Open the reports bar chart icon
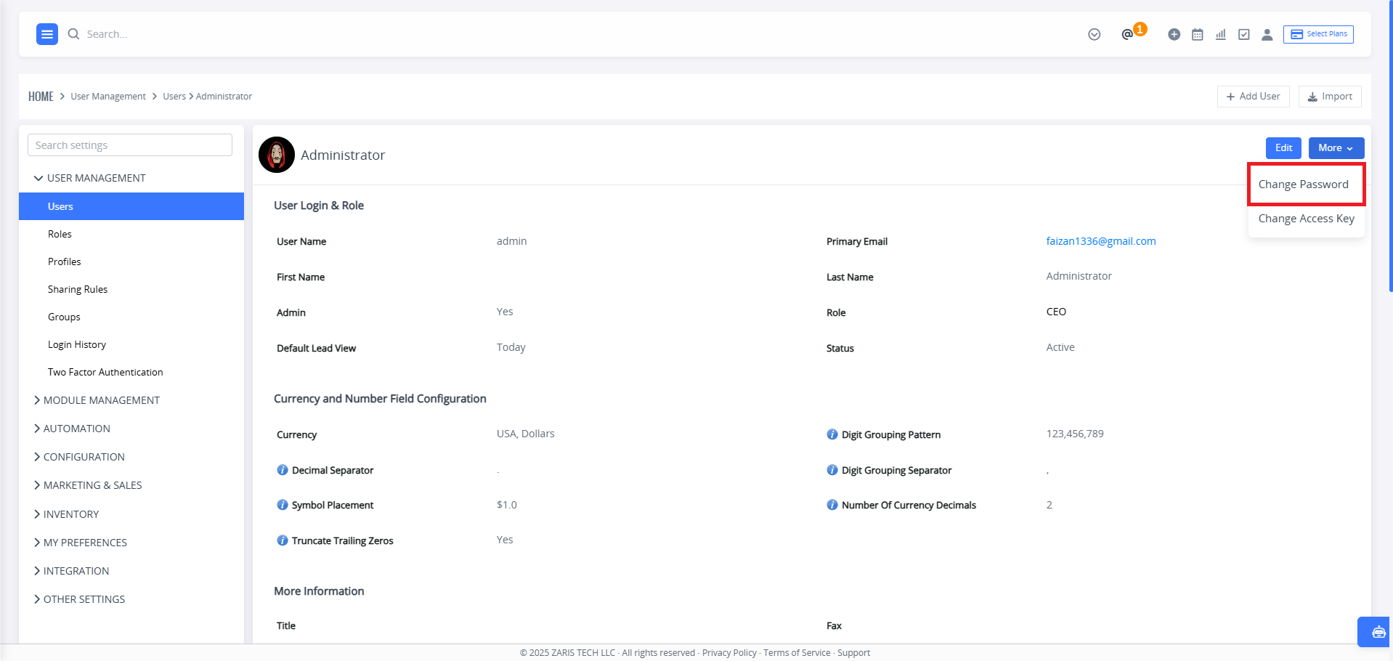Screen dimensions: 1393x661 click(1221, 34)
